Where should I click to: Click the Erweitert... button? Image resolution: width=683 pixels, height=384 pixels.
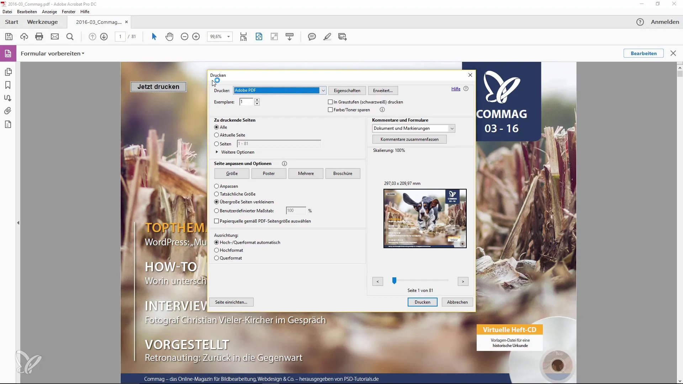pos(383,91)
